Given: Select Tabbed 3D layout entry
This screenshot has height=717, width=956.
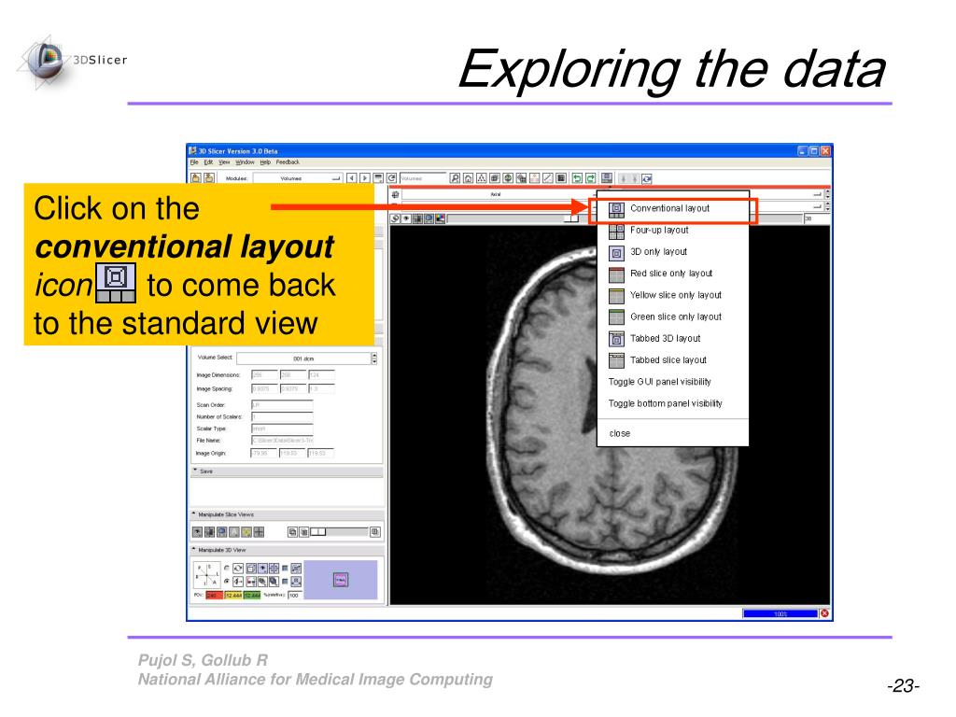Looking at the screenshot, I should tap(672, 338).
